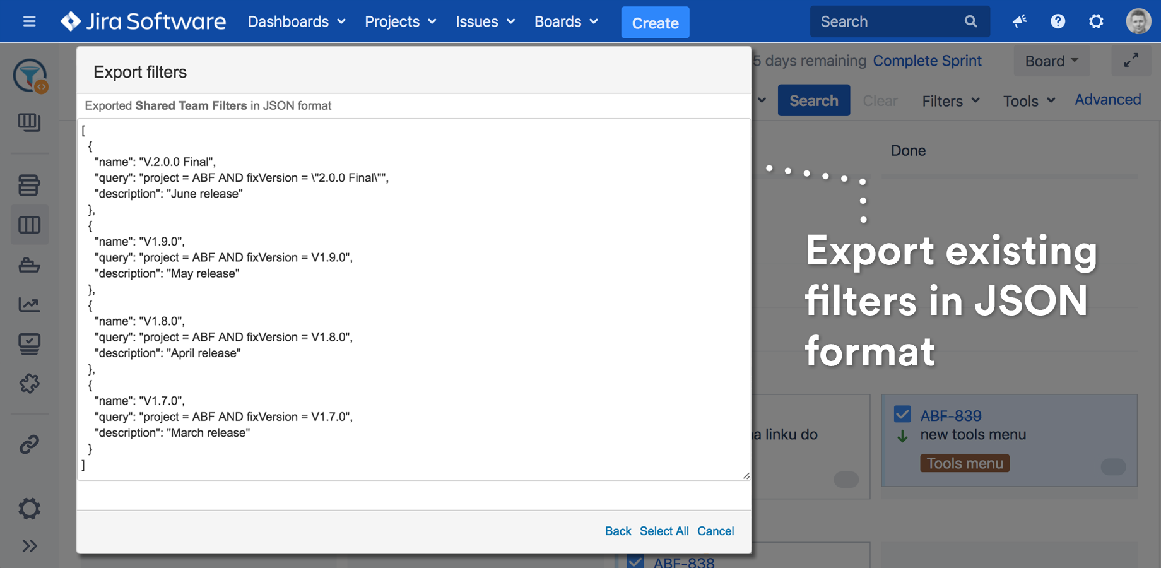Image resolution: width=1161 pixels, height=568 pixels.
Task: Toggle the ABF-839 checkbox
Action: pos(902,415)
